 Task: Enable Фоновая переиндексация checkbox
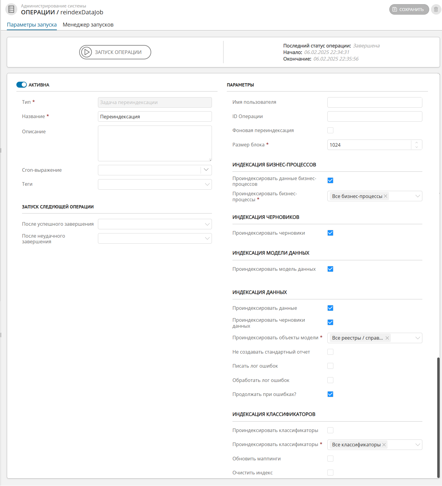click(330, 130)
